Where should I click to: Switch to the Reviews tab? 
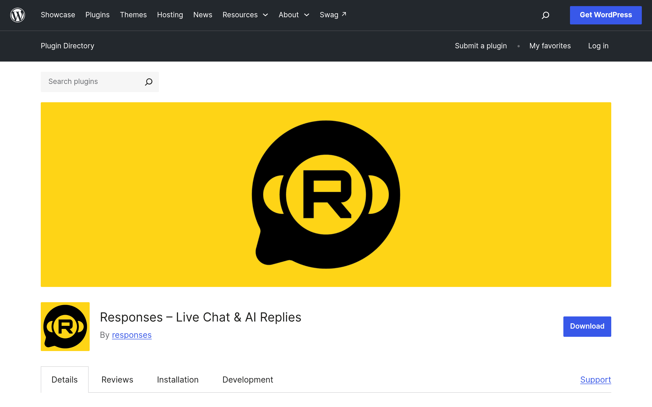(117, 380)
